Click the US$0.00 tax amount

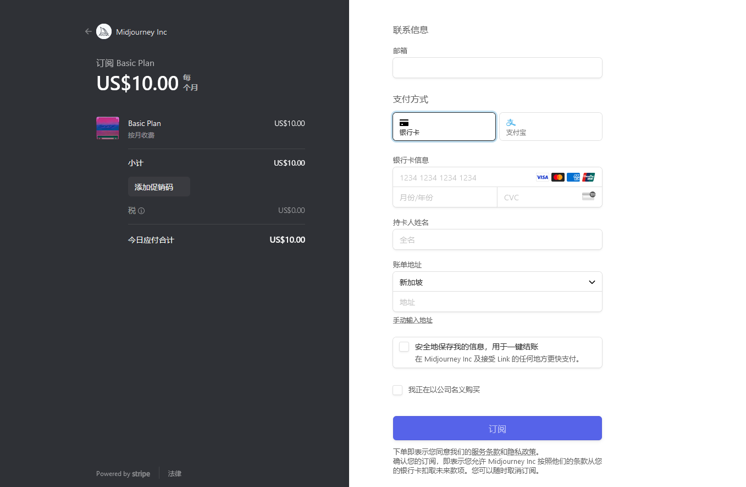click(x=291, y=210)
